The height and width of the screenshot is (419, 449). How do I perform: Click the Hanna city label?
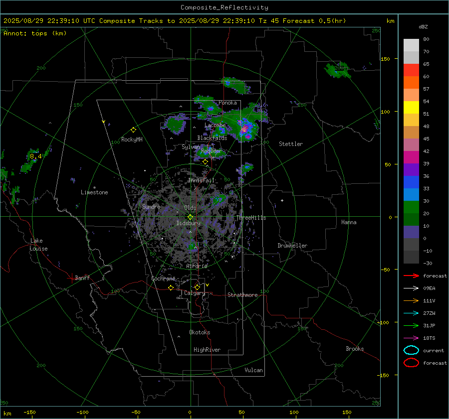point(349,222)
